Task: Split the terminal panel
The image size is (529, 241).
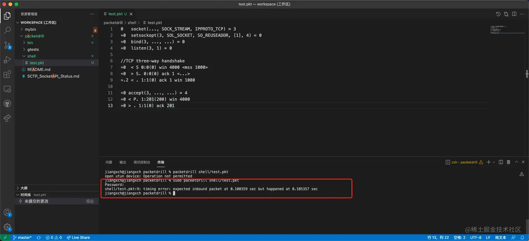Action: [501, 162]
